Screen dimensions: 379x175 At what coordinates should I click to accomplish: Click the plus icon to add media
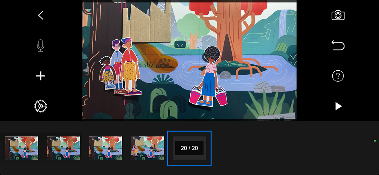(x=41, y=76)
